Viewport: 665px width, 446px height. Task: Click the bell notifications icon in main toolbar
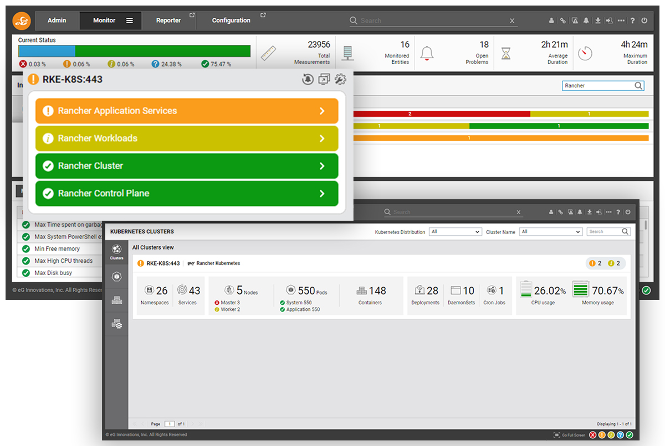tap(586, 20)
